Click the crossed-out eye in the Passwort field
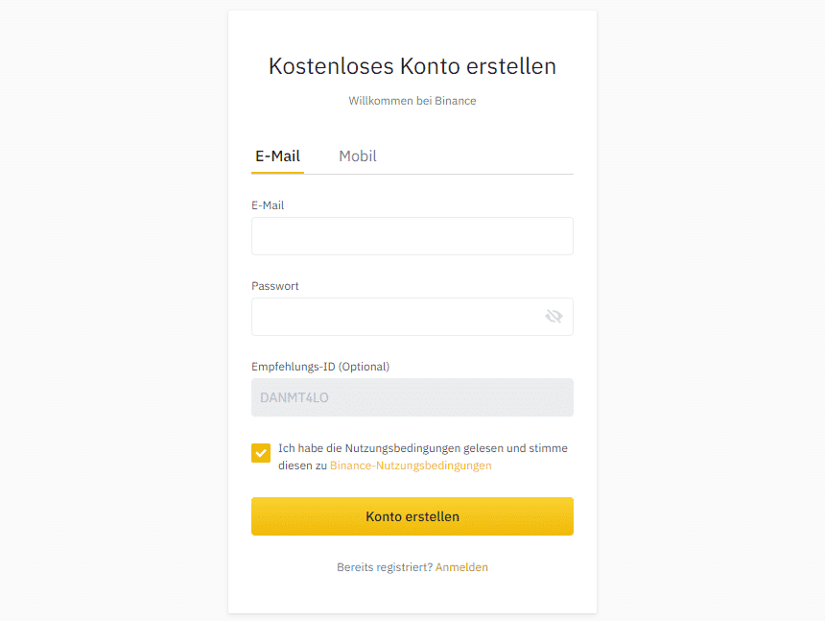This screenshot has height=621, width=825. 554,316
